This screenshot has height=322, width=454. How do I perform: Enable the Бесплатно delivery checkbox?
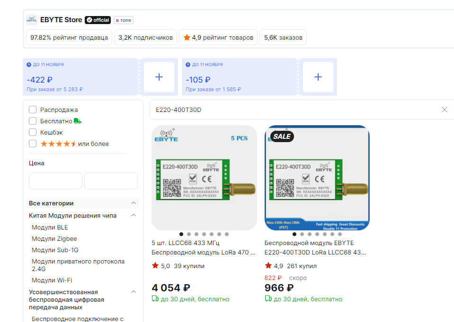click(x=33, y=121)
